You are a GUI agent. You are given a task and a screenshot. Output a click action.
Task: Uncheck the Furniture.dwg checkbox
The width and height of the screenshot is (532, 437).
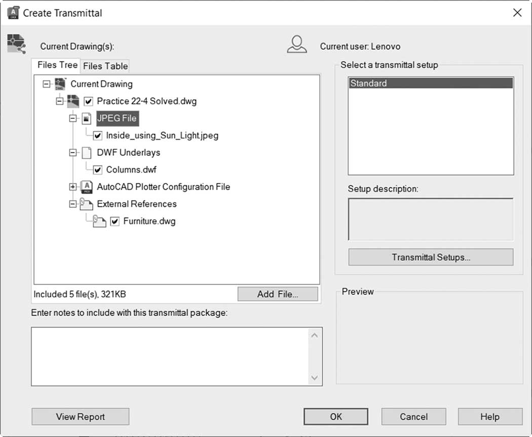click(115, 221)
